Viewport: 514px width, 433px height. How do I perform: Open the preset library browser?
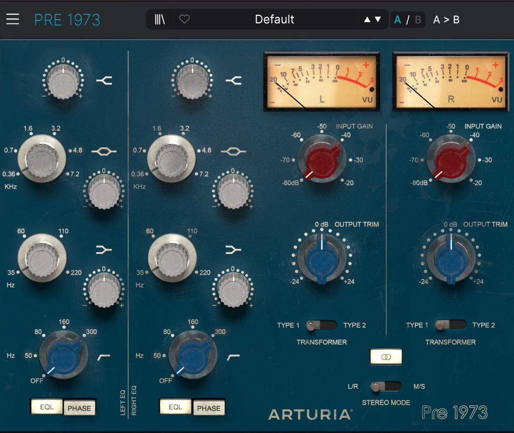click(160, 19)
